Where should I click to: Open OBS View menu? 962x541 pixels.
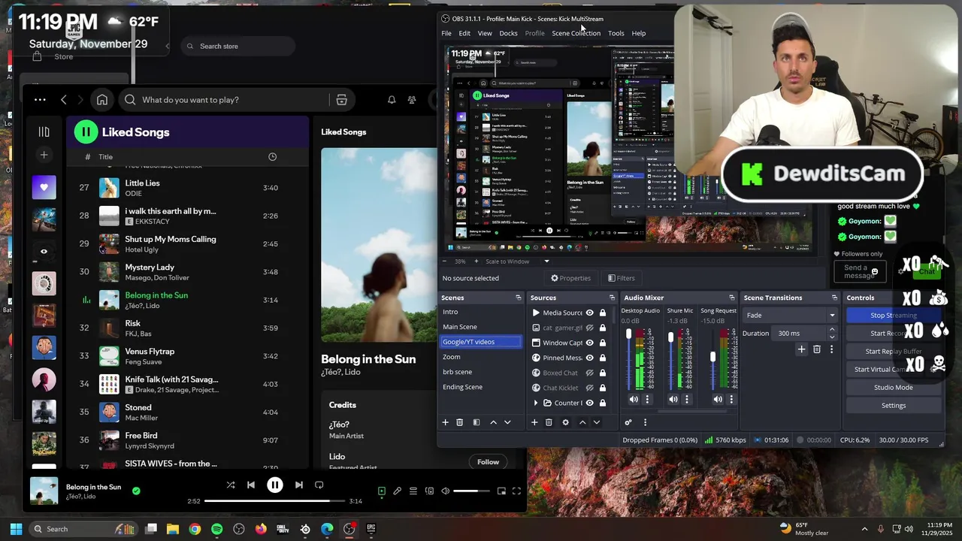[x=485, y=33]
